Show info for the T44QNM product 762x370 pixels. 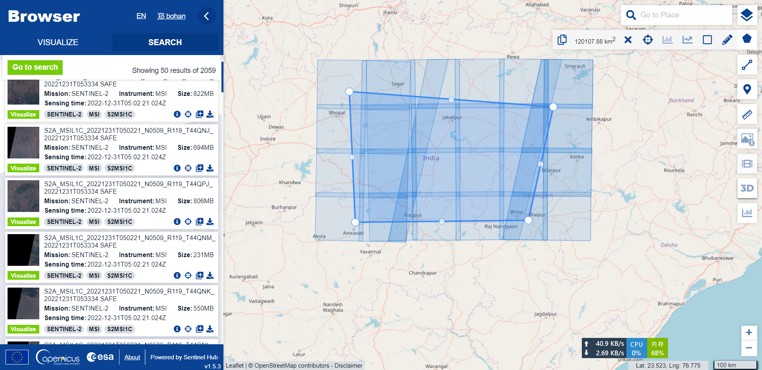tap(177, 275)
